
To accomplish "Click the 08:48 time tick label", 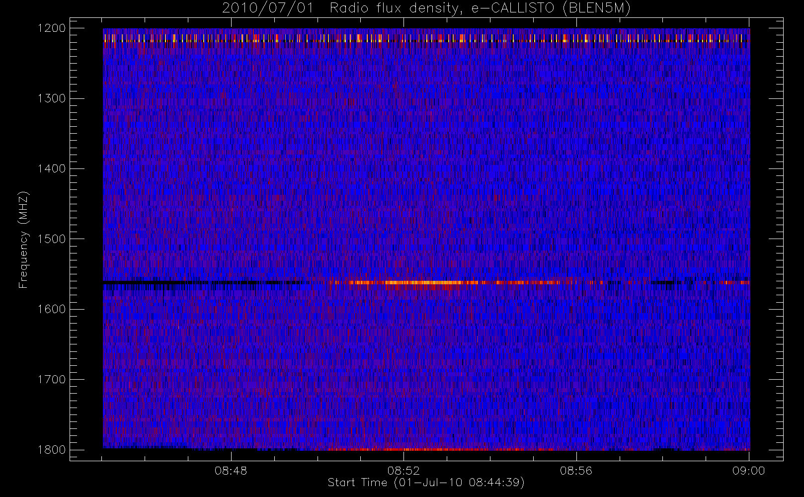I will (x=231, y=471).
